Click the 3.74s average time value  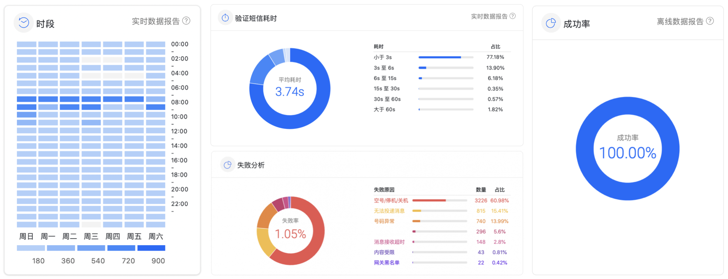(x=290, y=92)
